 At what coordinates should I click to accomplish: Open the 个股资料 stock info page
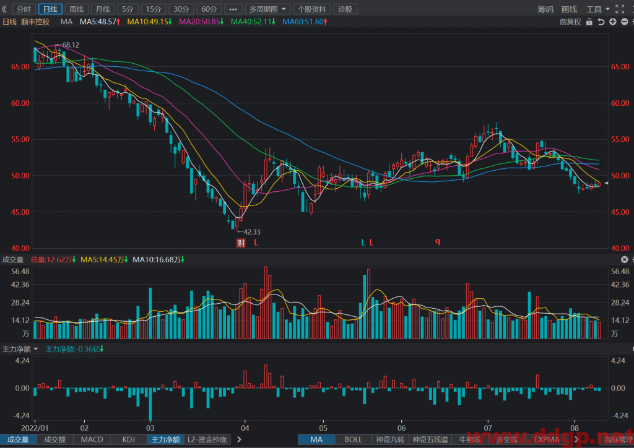pyautogui.click(x=312, y=9)
